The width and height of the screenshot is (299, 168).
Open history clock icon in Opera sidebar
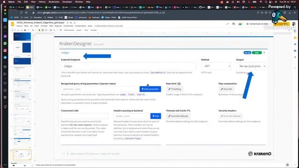5,90
